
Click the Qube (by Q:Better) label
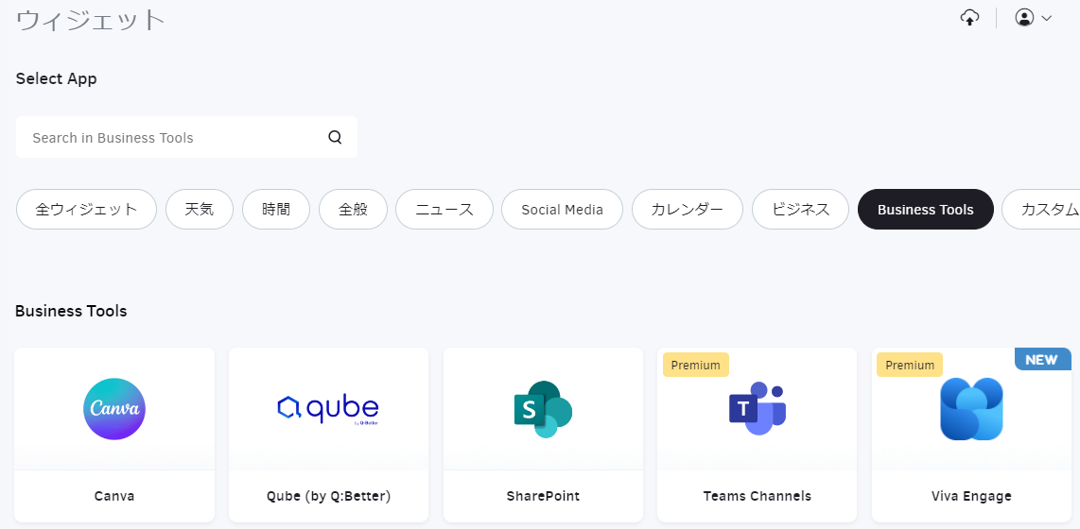point(328,496)
